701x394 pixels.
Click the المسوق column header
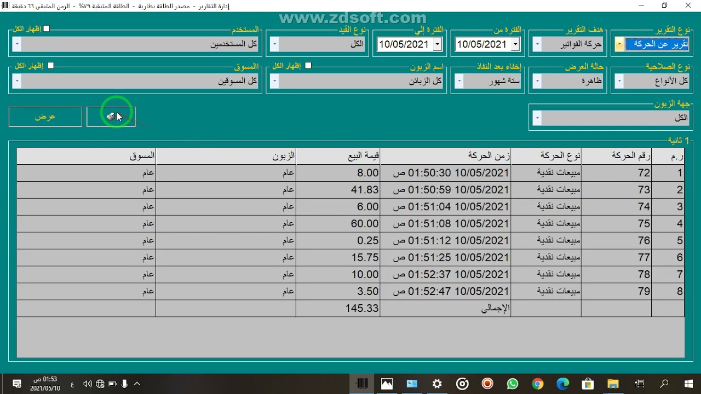coord(86,156)
